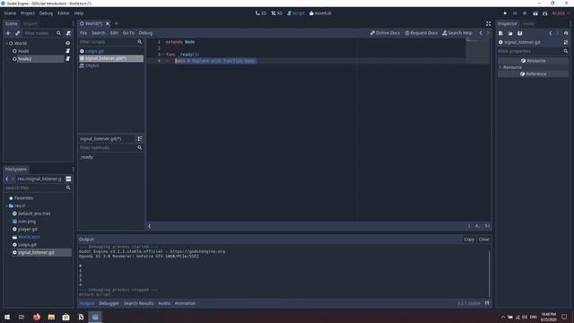Open script editor Search menu
This screenshot has width=574, height=323.
tap(99, 33)
